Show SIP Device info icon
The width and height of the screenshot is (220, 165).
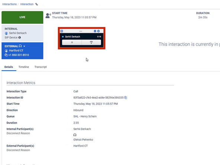point(20,38)
